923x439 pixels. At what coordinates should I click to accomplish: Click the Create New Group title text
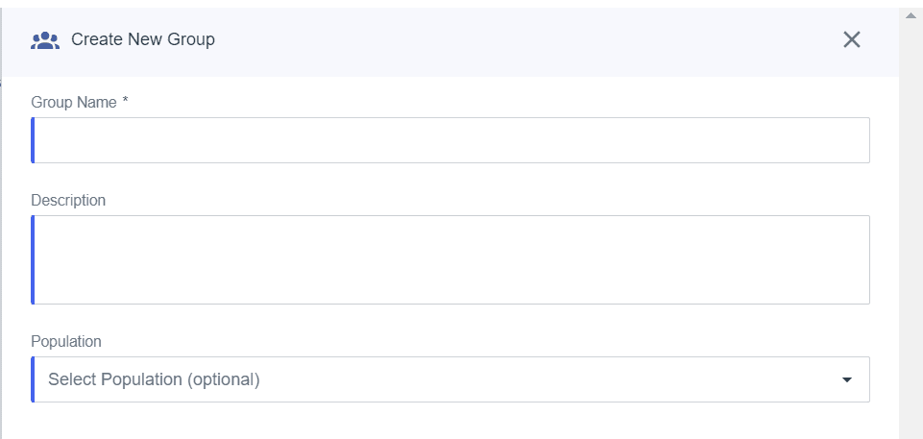coord(143,39)
